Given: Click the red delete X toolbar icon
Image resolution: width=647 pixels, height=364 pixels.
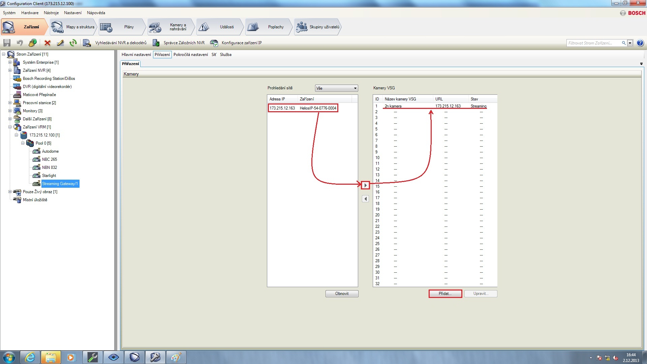Looking at the screenshot, I should tap(47, 43).
